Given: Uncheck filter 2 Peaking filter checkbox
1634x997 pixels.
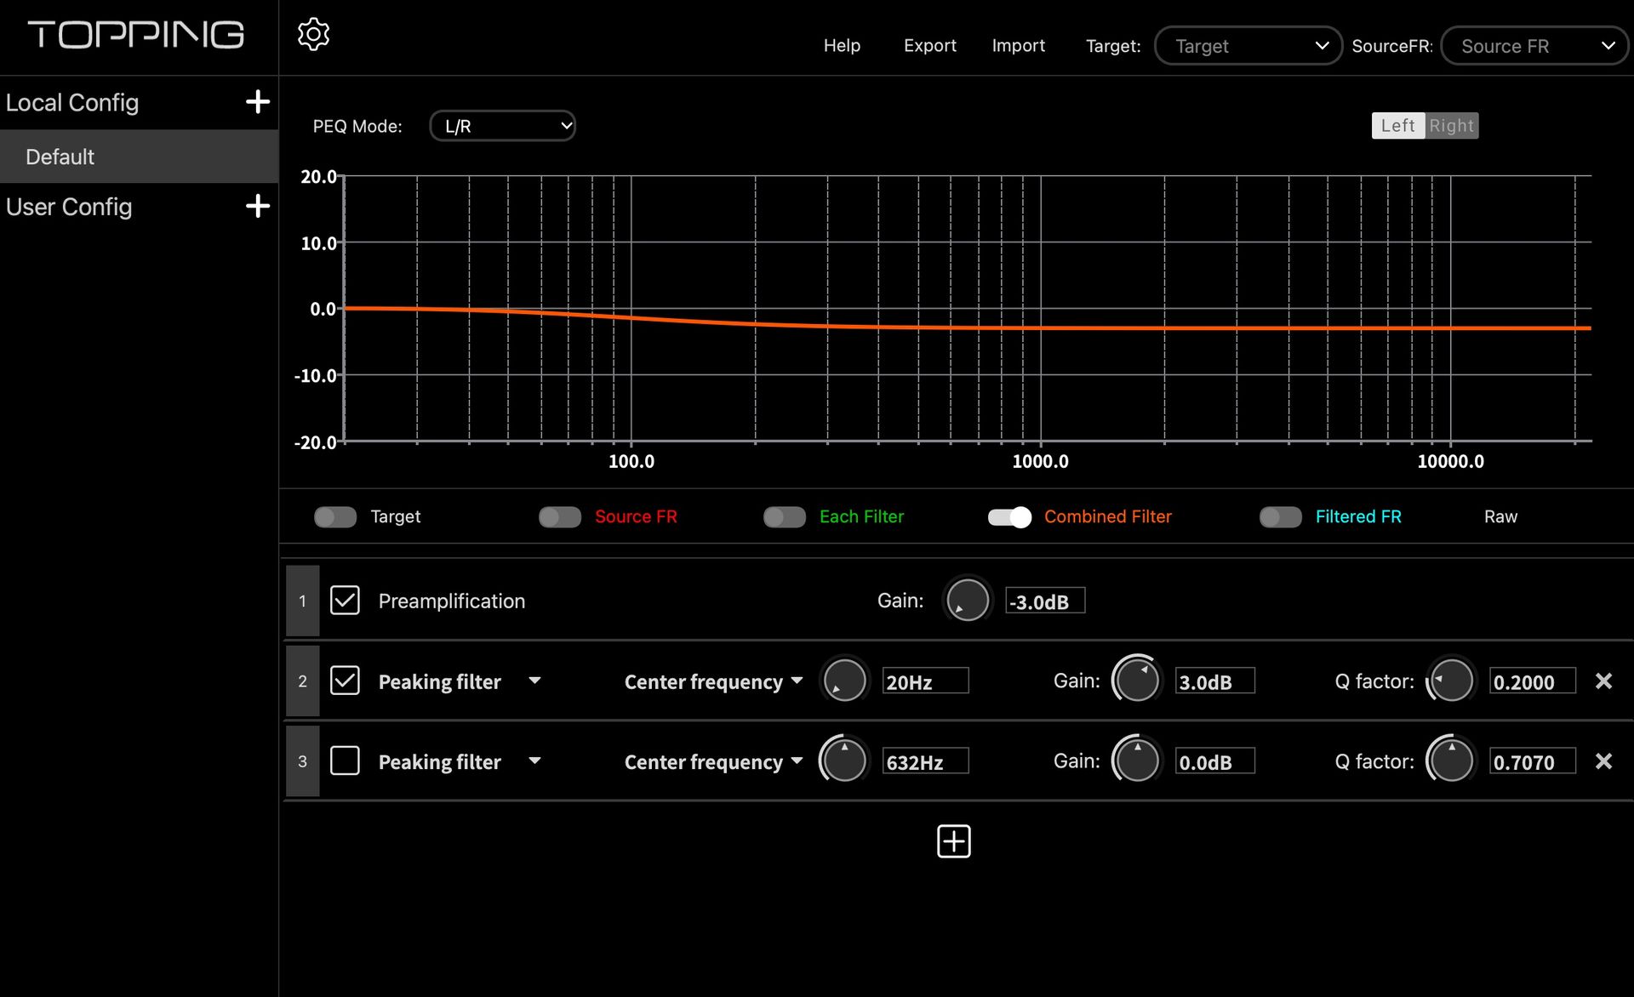Looking at the screenshot, I should tap(345, 681).
